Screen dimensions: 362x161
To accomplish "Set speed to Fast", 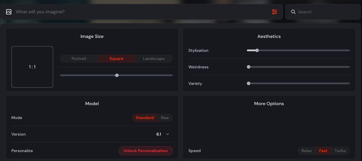I will (x=323, y=151).
